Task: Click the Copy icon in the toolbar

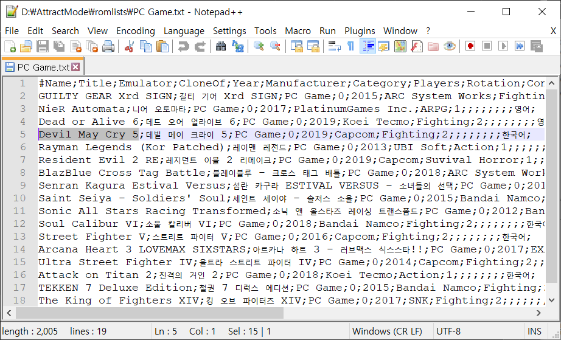Action: tap(145, 46)
